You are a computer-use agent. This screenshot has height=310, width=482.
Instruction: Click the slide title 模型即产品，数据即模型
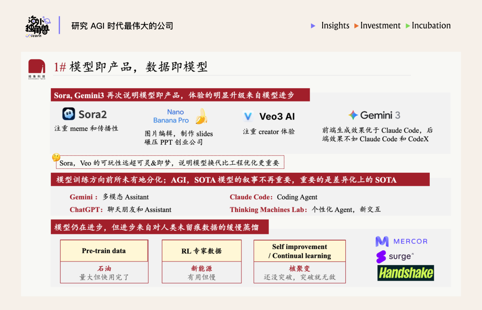pyautogui.click(x=138, y=67)
